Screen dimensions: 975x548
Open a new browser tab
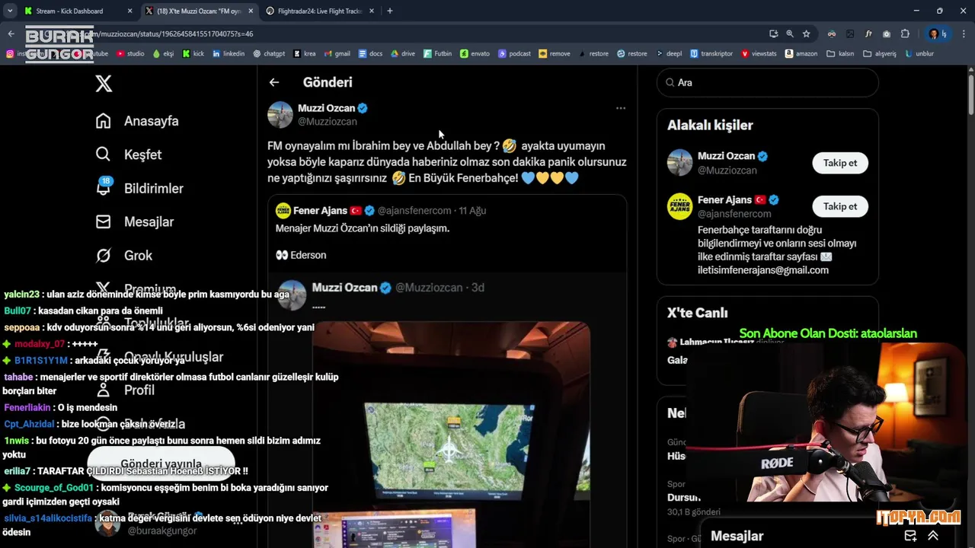click(x=390, y=11)
